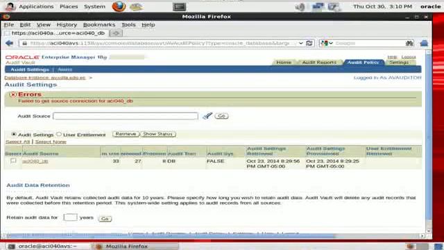This screenshot has width=444, height=250.
Task: Click the Database Instance breadcrumb link
Action: [x=45, y=78]
